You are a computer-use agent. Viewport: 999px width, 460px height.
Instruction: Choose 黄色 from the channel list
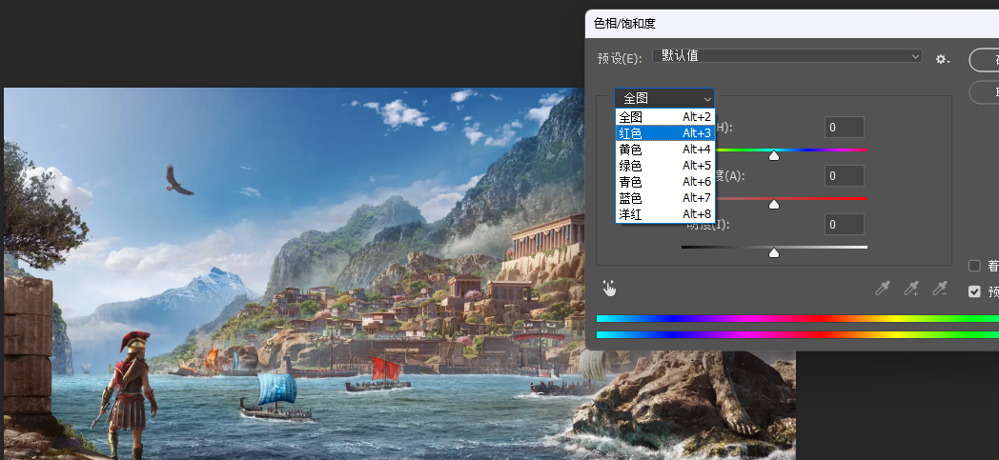point(665,150)
